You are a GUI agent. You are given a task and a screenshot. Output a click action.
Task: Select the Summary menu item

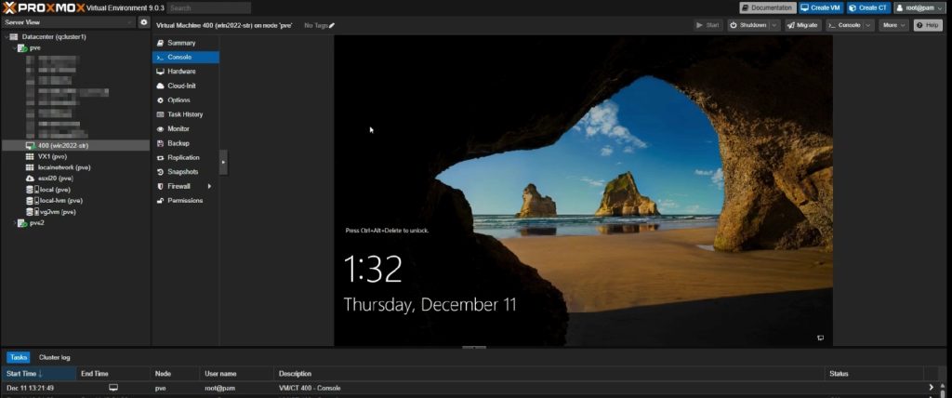(x=180, y=43)
